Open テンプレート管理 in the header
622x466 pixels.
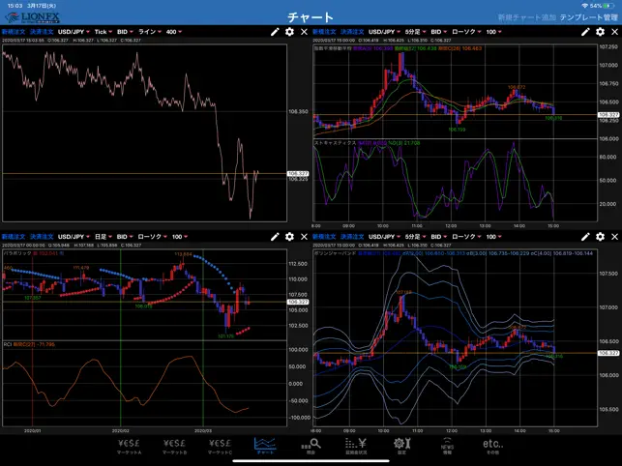589,17
